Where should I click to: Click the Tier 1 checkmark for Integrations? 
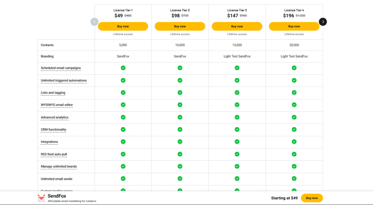(x=123, y=142)
